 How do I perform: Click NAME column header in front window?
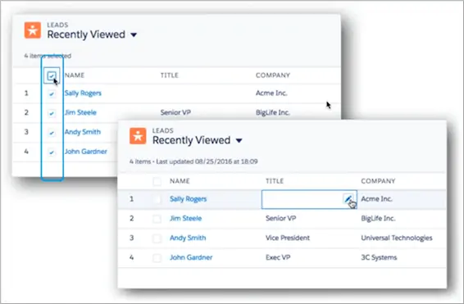point(180,181)
